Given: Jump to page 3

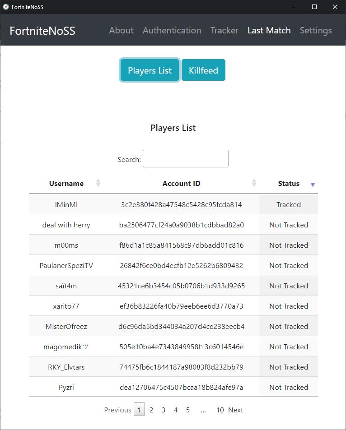Looking at the screenshot, I should tap(164, 410).
